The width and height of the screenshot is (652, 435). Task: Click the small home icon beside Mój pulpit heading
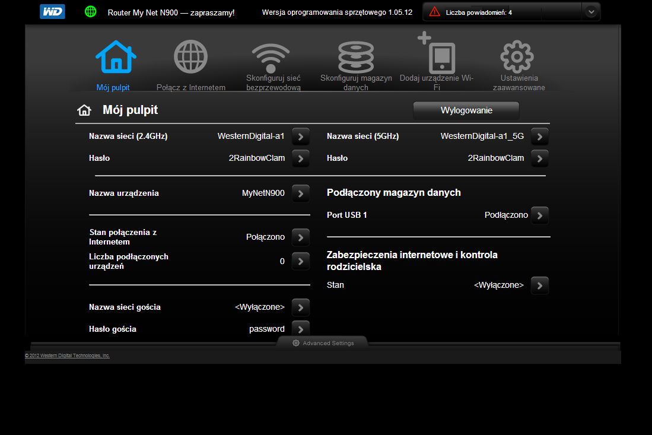84,110
